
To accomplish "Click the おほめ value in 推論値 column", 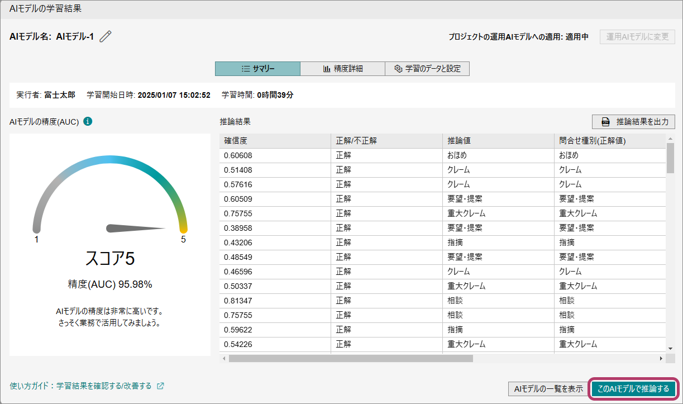I will 498,155.
